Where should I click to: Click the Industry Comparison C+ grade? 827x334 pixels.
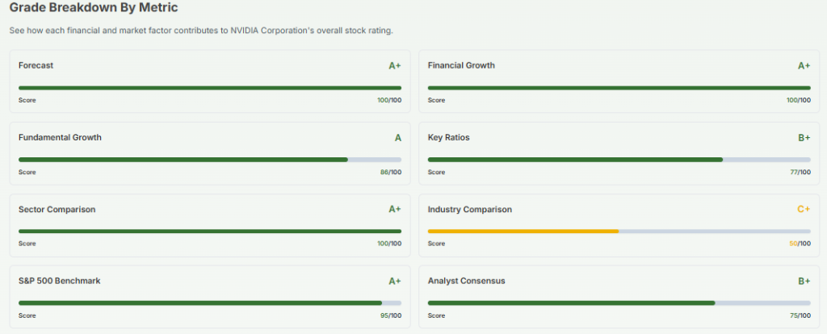tap(804, 209)
